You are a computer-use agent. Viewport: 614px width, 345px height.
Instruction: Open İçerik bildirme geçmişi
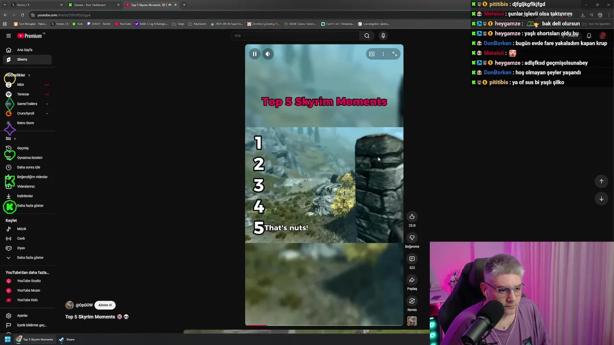tap(27, 325)
